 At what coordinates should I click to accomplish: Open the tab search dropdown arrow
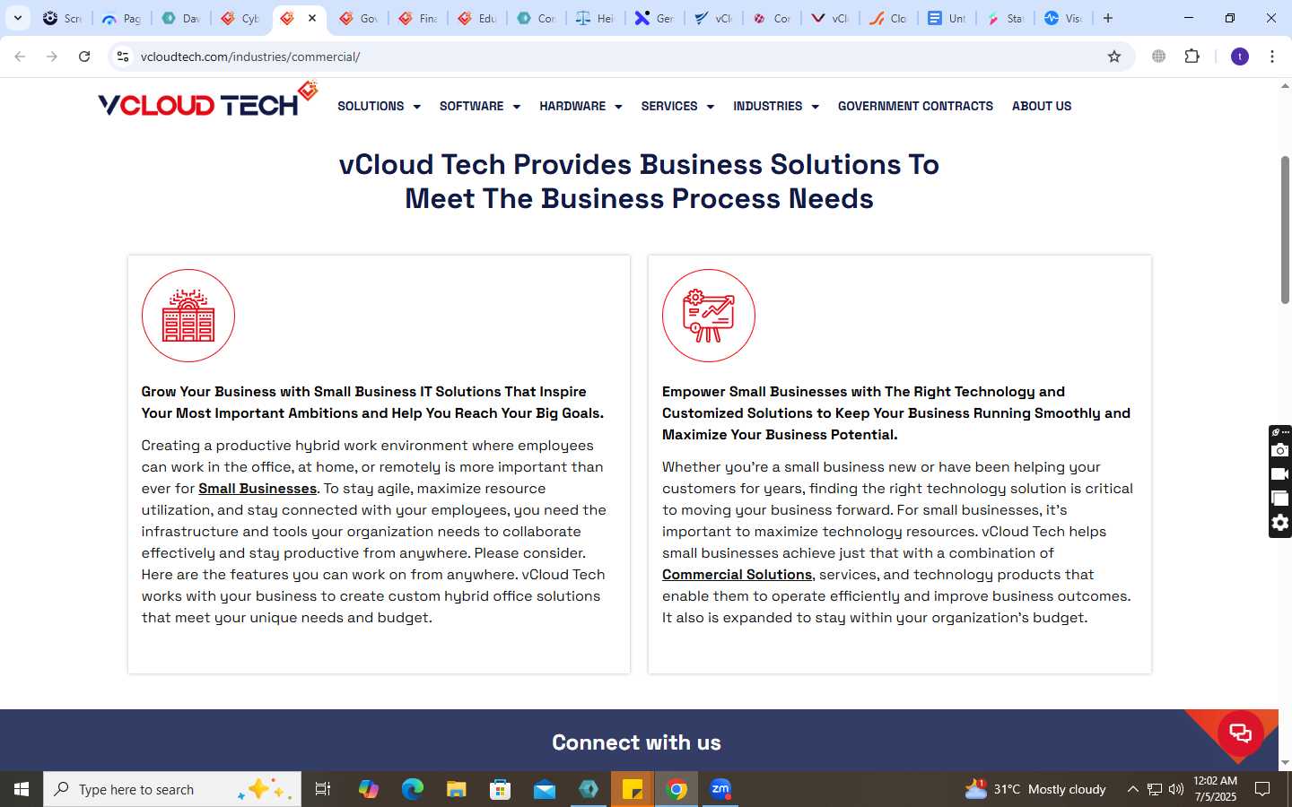click(x=18, y=18)
